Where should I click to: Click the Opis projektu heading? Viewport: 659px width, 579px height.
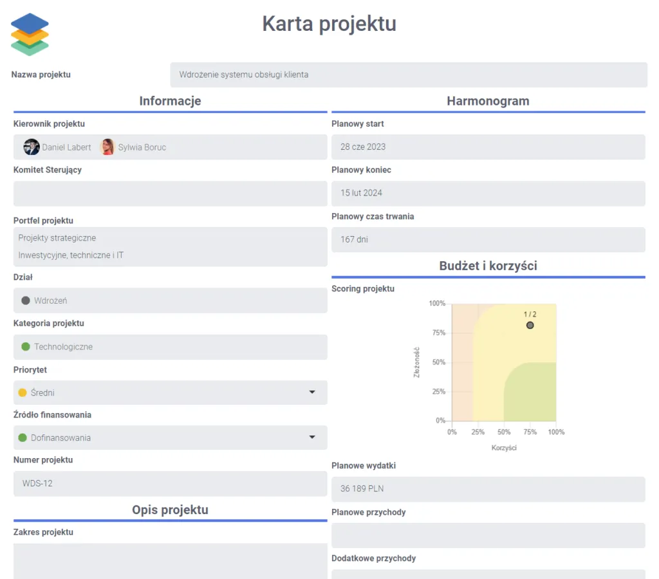169,510
